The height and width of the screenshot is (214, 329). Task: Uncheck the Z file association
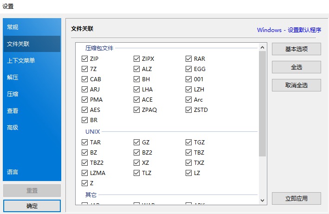[x=84, y=183]
